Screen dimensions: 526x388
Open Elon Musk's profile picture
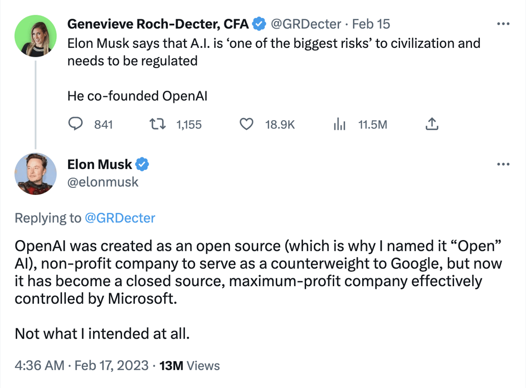click(36, 174)
